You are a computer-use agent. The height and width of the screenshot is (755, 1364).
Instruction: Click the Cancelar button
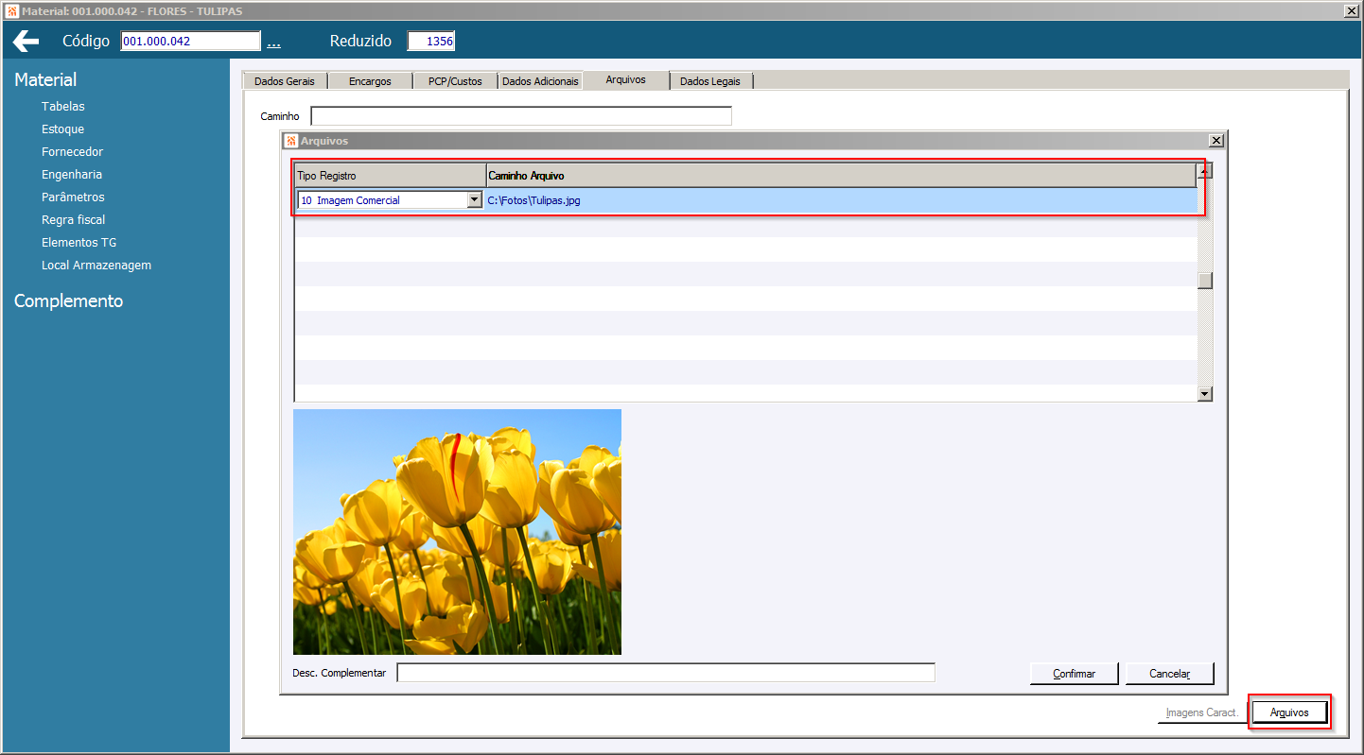1169,674
